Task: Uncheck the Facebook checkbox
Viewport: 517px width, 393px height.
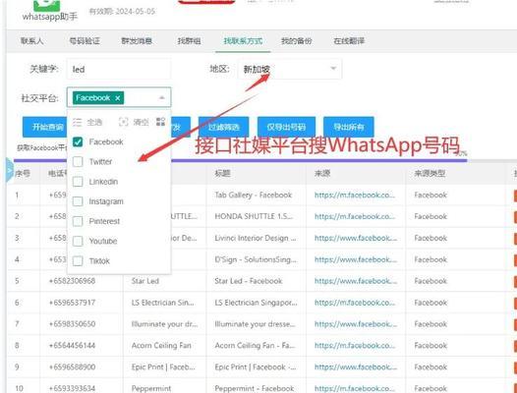Action: pyautogui.click(x=78, y=142)
